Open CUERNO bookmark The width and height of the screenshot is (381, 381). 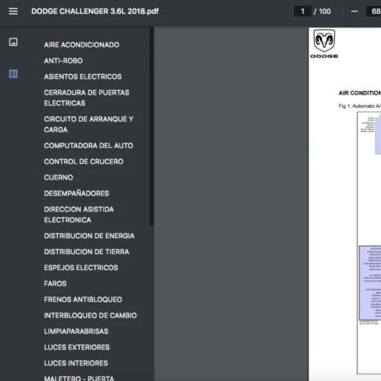[58, 177]
